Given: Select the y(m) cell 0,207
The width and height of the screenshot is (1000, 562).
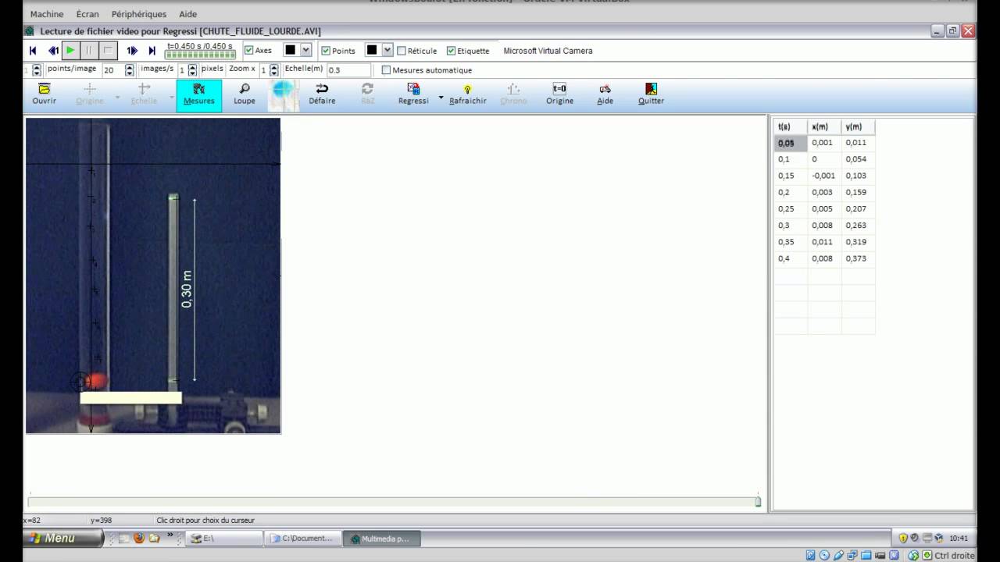Looking at the screenshot, I should tap(858, 208).
